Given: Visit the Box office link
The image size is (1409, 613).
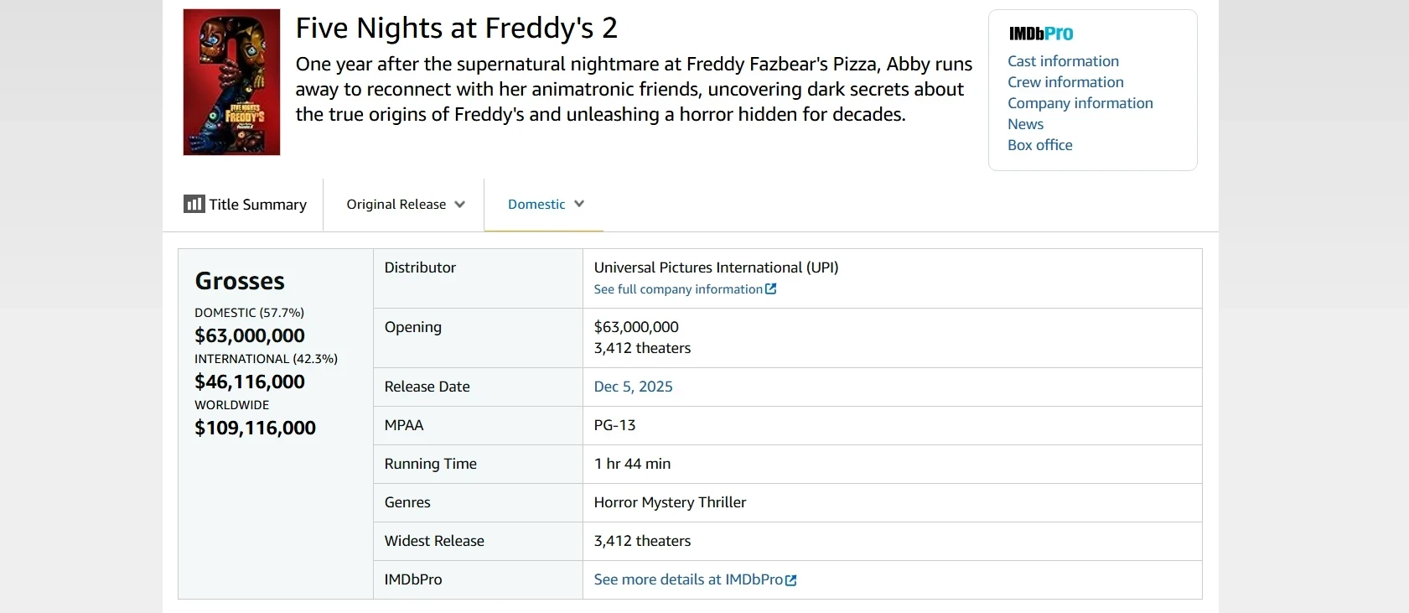Looking at the screenshot, I should (1039, 145).
